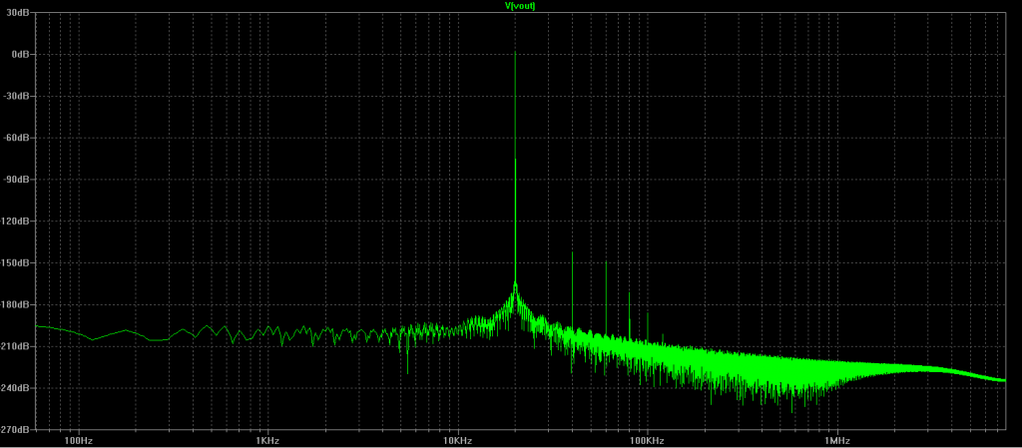1022x448 pixels.
Task: Click the -240dB y-axis label
Action: tap(17, 388)
